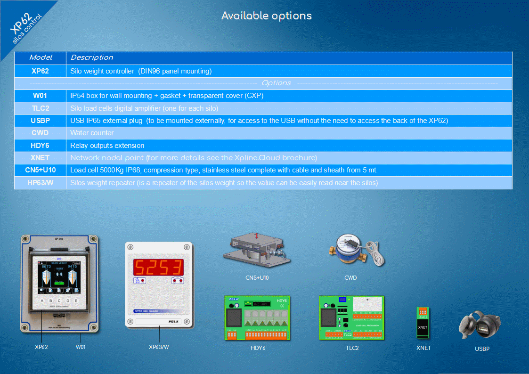The image size is (529, 374).
Task: Click 'IP54 box for wall mounting' description
Action: point(167,96)
